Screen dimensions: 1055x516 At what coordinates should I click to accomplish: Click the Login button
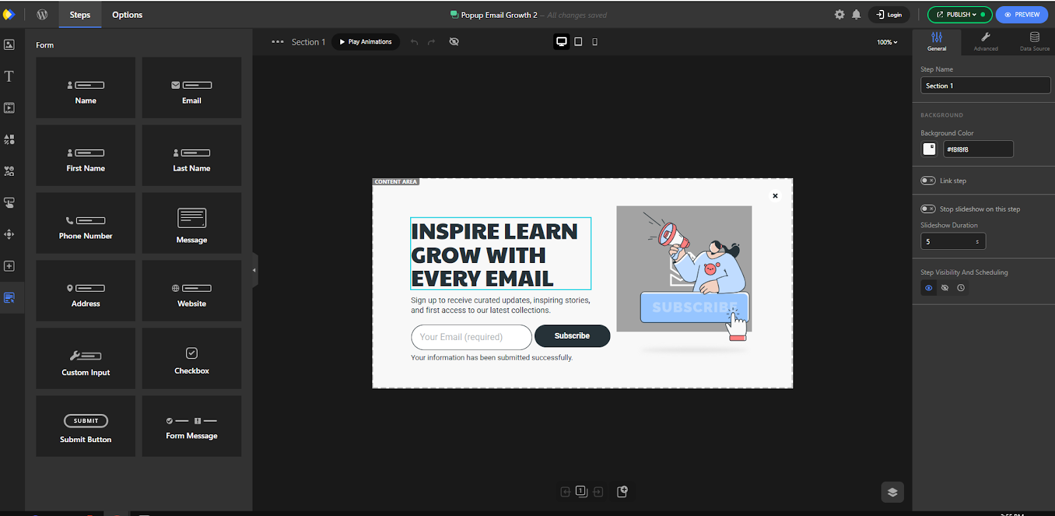(x=889, y=14)
